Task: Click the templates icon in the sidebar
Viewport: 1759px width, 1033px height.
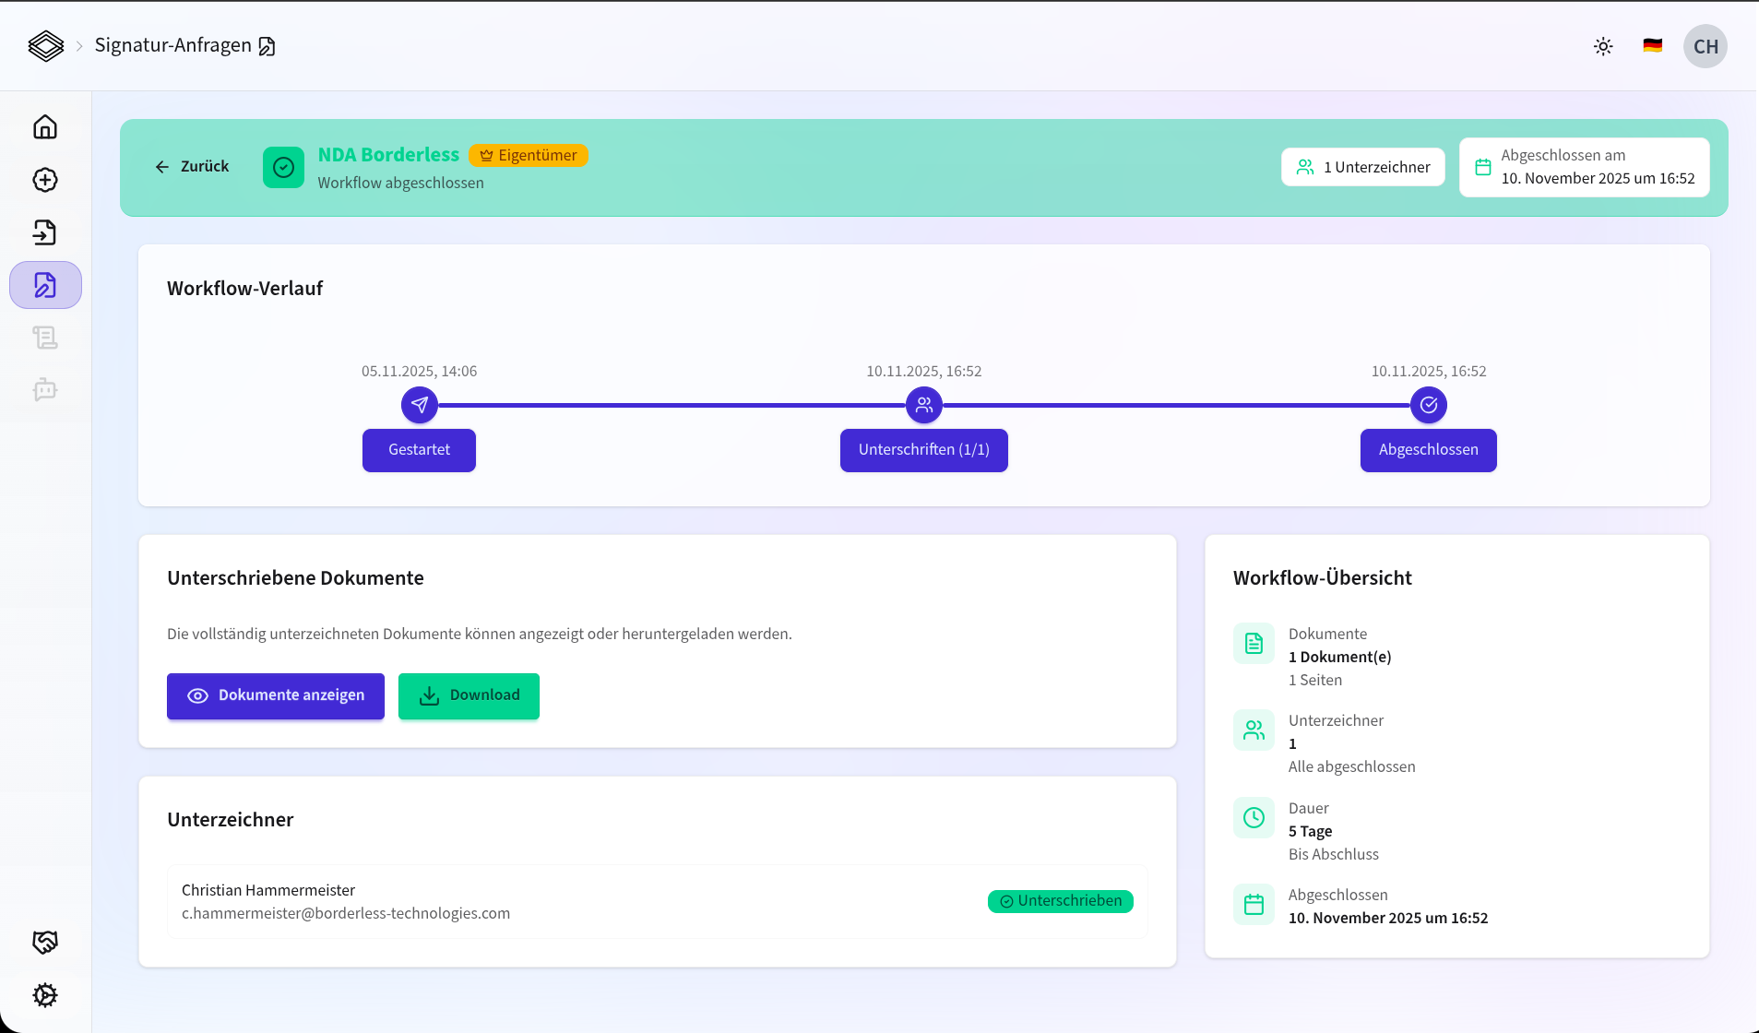Action: pos(45,338)
